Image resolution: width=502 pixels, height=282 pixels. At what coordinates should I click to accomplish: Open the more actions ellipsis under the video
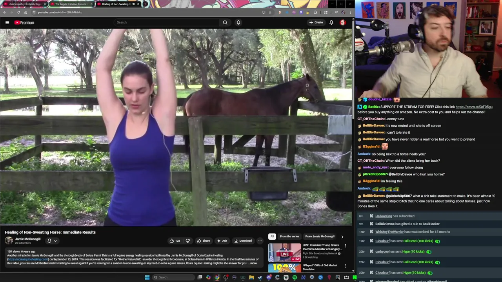pyautogui.click(x=260, y=241)
